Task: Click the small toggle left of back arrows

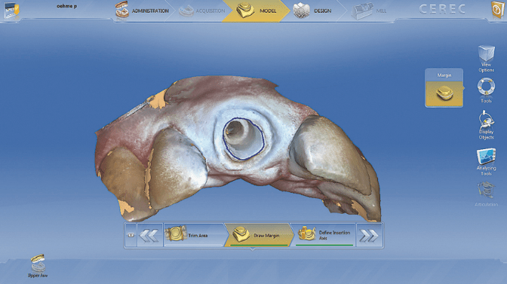Action: coord(131,235)
